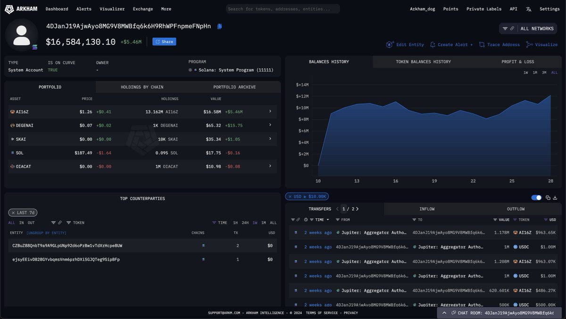
Task: Switch to the Holdings By Chain tab
Action: point(142,87)
